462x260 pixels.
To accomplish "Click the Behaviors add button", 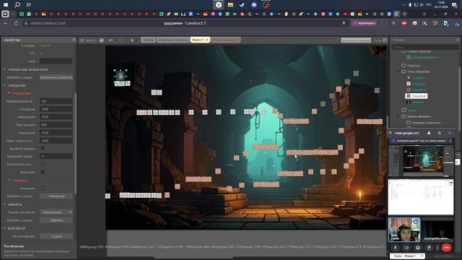I will (x=56, y=196).
